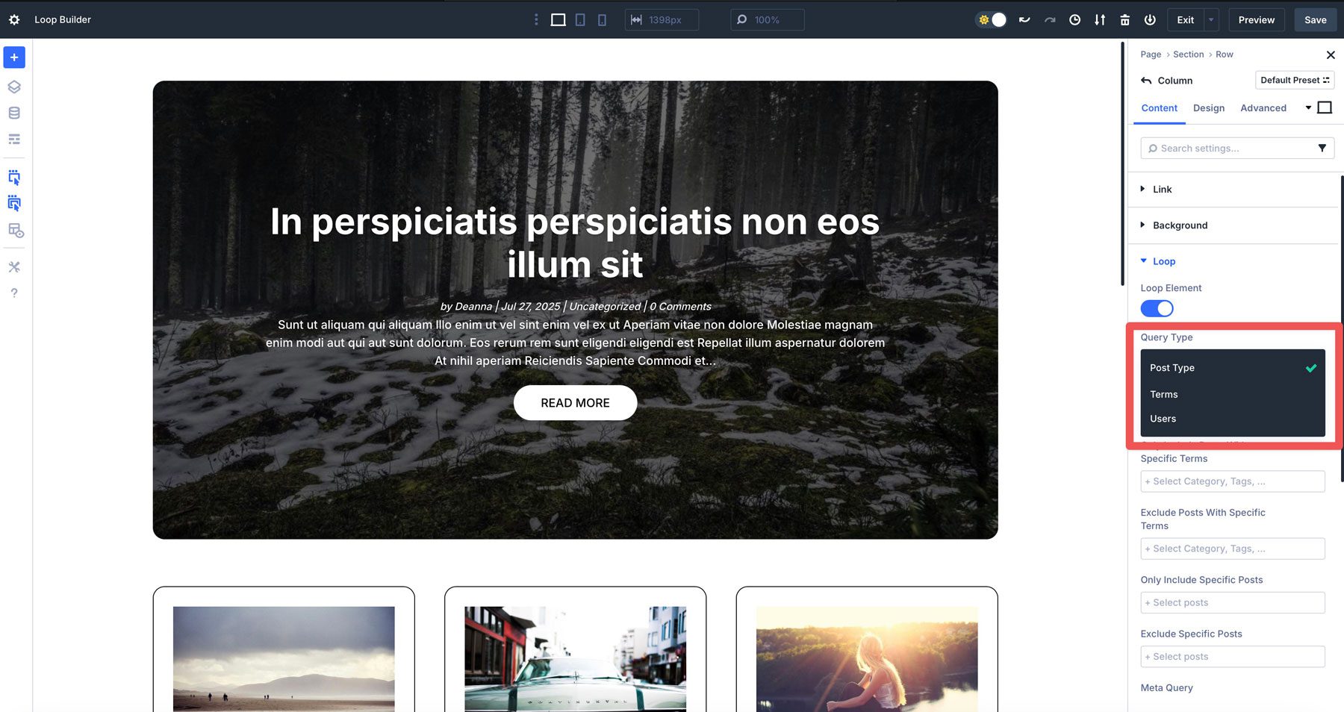Select the tablet preview icon
Viewport: 1344px width, 712px height.
pyautogui.click(x=580, y=19)
